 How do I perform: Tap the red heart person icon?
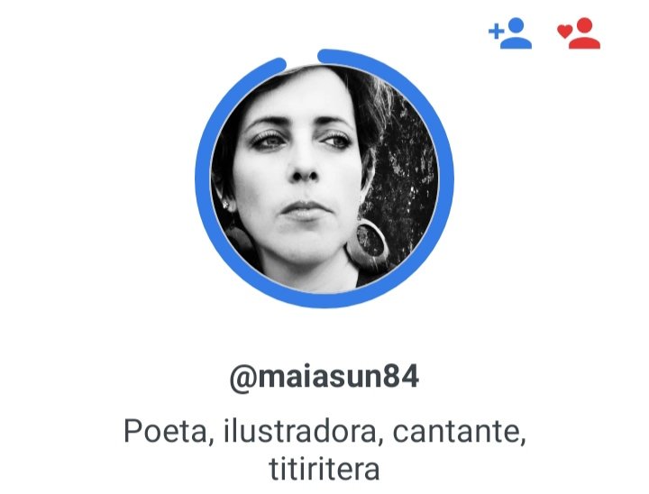click(578, 33)
